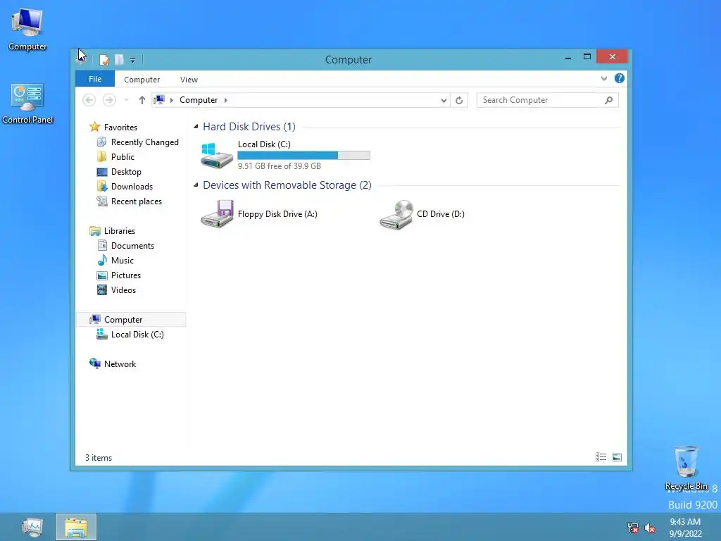Image resolution: width=721 pixels, height=541 pixels.
Task: Expand the root arrow before Computer breadcrumb
Action: coord(172,100)
